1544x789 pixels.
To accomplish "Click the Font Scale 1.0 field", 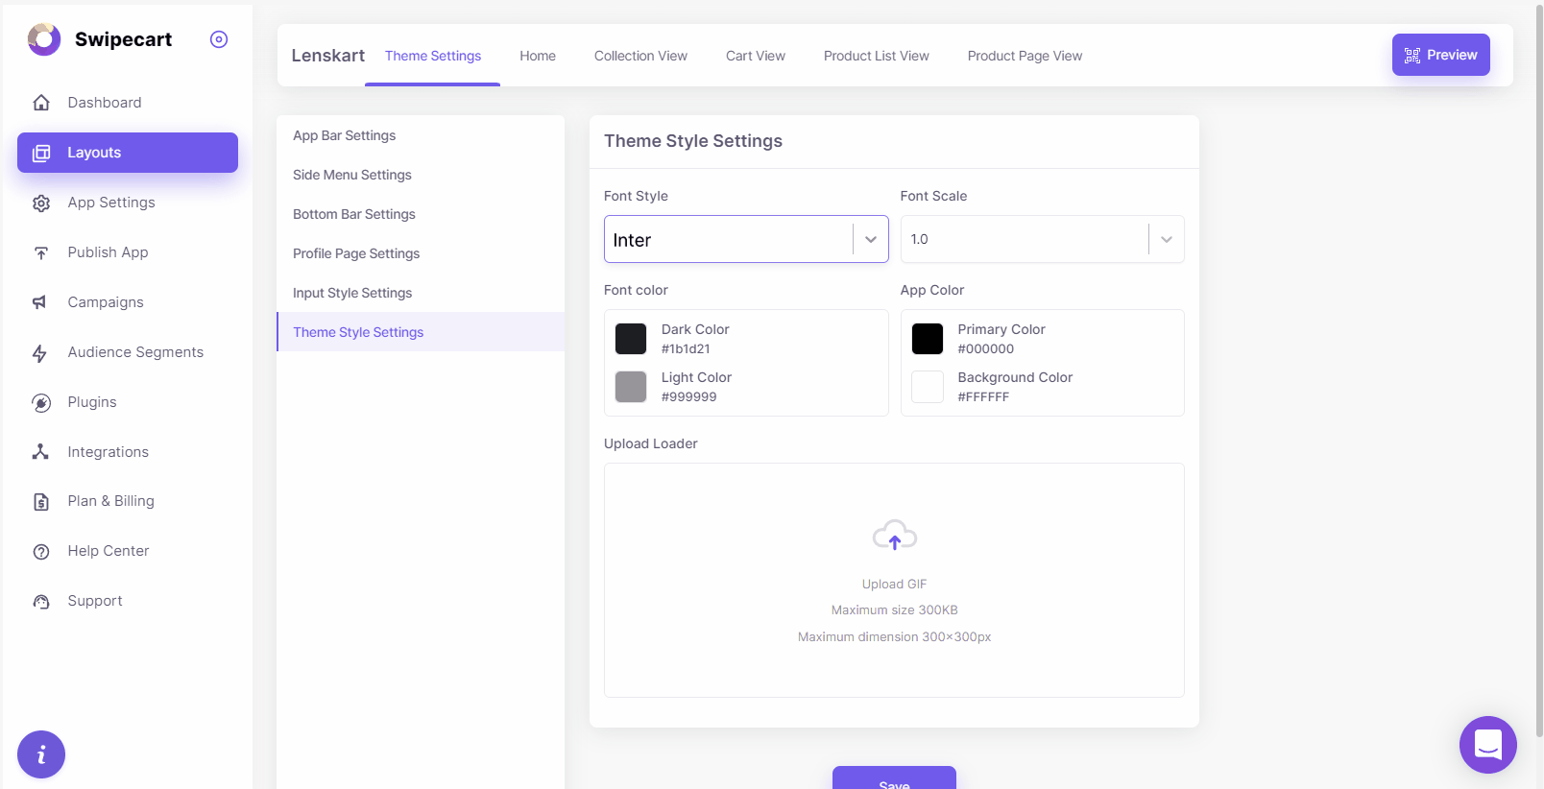I will 1042,239.
